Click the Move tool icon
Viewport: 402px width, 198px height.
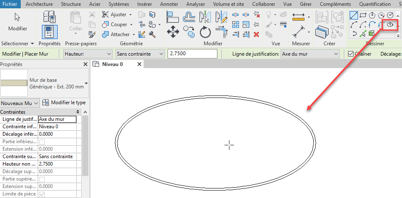pos(173,31)
